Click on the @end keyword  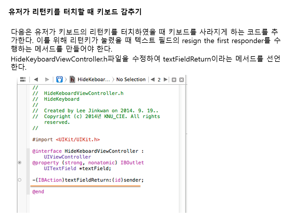[x=38, y=192]
